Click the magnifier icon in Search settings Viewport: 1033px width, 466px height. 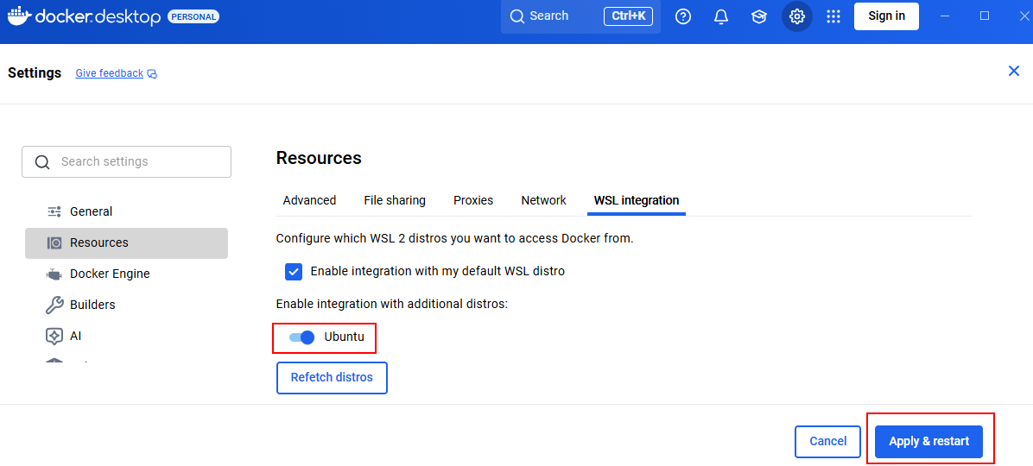click(x=42, y=162)
